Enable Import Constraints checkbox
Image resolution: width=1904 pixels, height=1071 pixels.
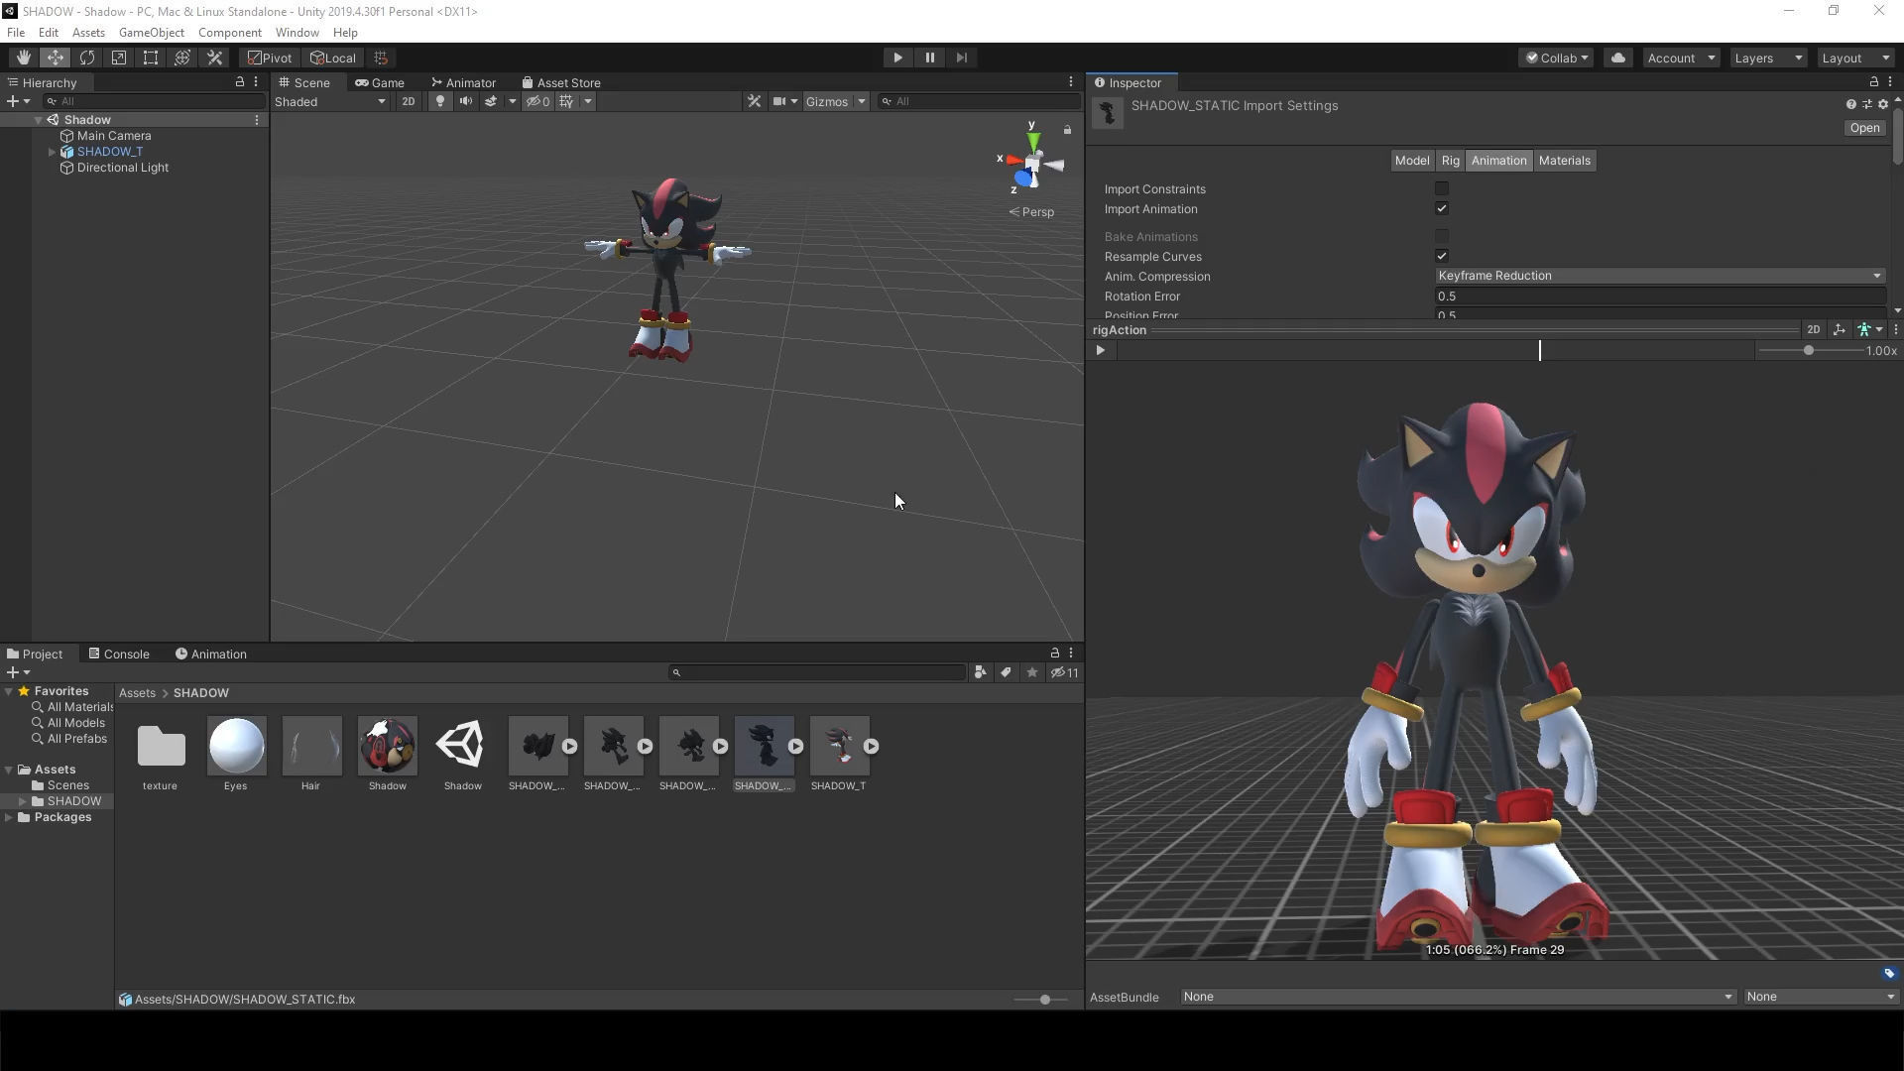1442,188
